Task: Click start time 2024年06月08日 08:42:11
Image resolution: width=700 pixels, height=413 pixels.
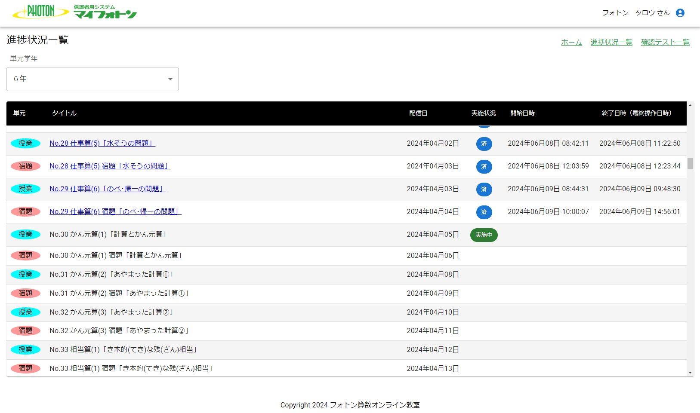Action: click(548, 143)
